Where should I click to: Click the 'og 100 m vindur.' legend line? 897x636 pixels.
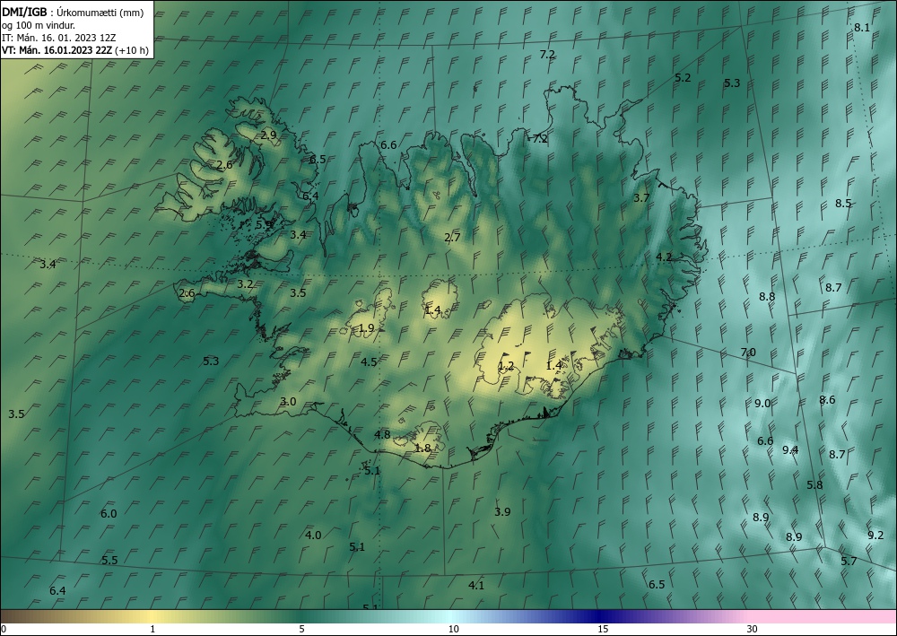(39, 25)
